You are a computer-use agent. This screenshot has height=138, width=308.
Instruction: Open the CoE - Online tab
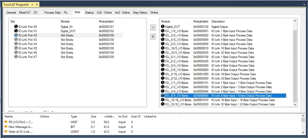coord(104,12)
